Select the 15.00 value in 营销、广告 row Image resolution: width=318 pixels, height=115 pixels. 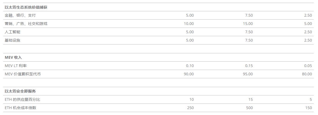pos(248,24)
